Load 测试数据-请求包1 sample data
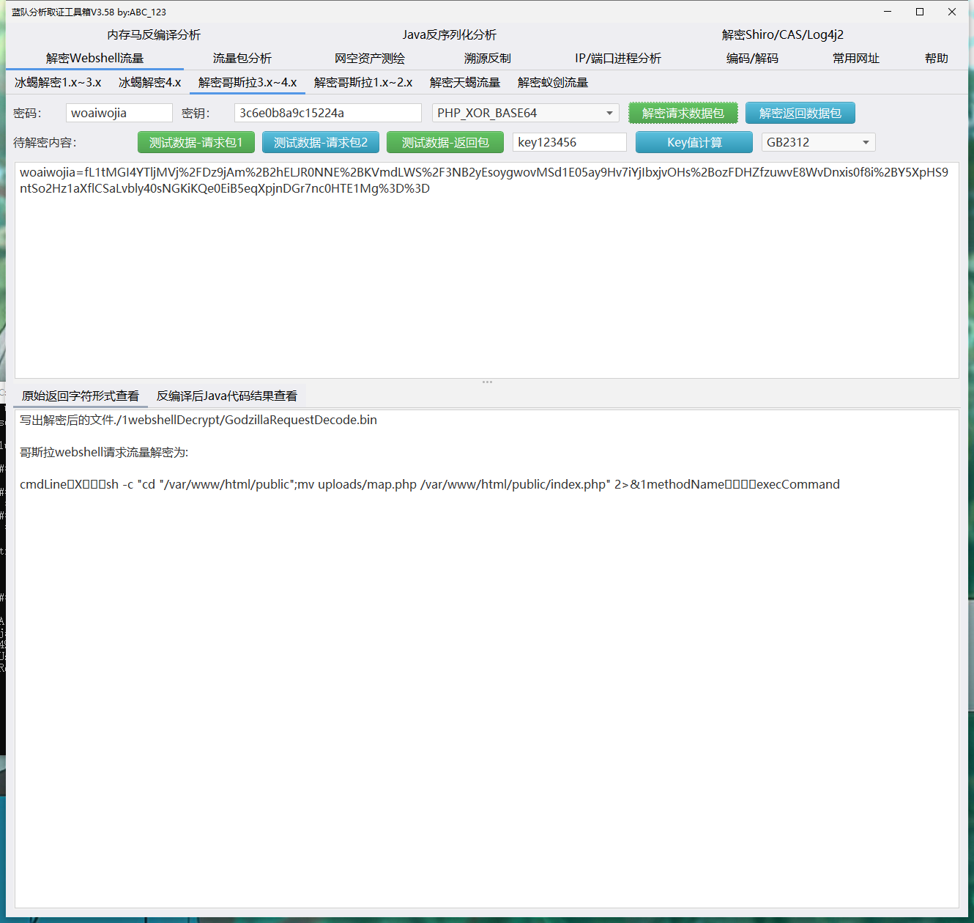This screenshot has height=923, width=974. [x=196, y=142]
